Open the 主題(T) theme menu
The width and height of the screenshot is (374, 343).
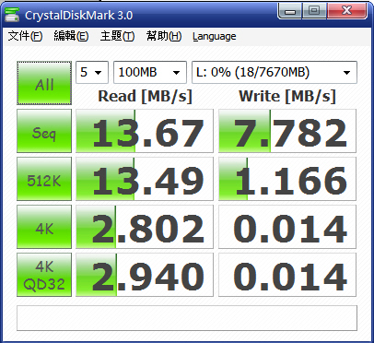117,36
